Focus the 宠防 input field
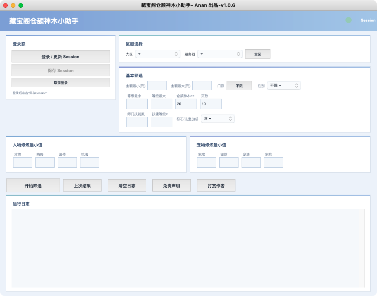 click(x=229, y=162)
